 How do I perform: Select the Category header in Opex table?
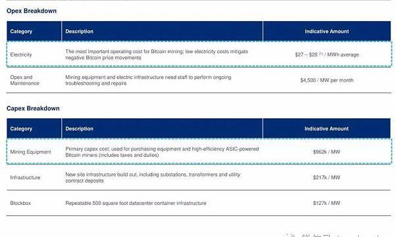tap(21, 32)
